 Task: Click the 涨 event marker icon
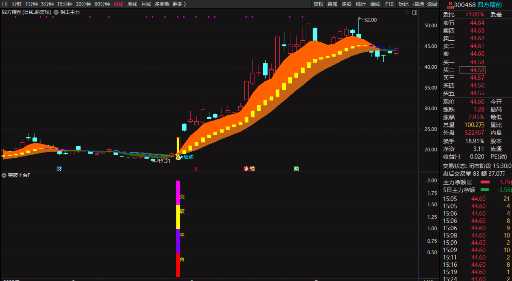click(246, 168)
